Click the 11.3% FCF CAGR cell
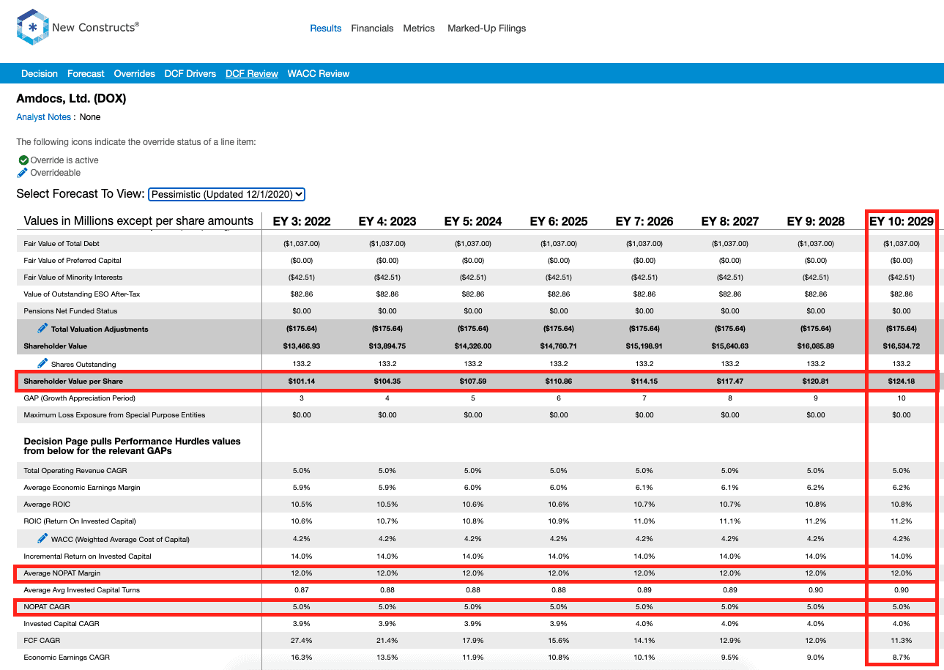The height and width of the screenshot is (670, 944). [902, 641]
